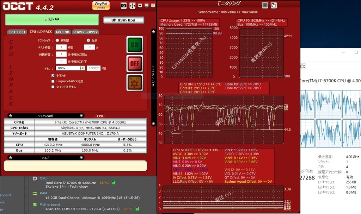Close the OCCT window

click(153, 6)
